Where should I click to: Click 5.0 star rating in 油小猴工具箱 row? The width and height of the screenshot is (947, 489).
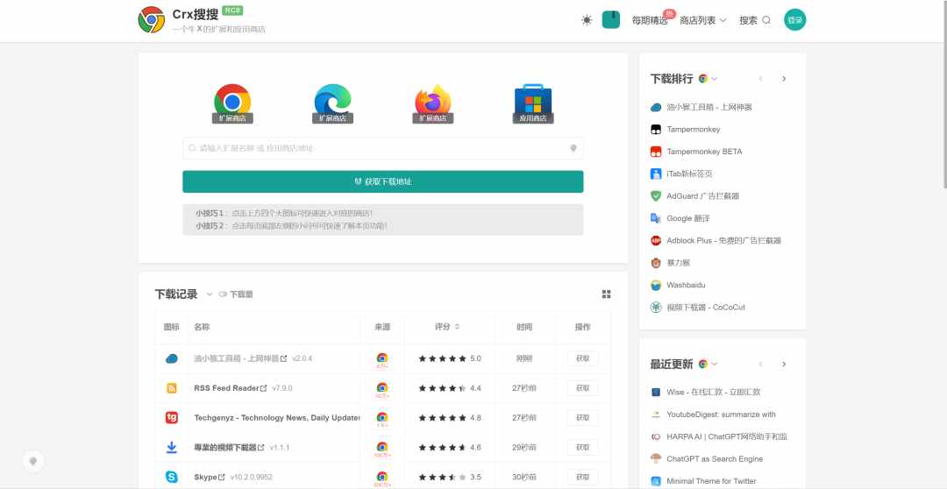[x=450, y=358]
